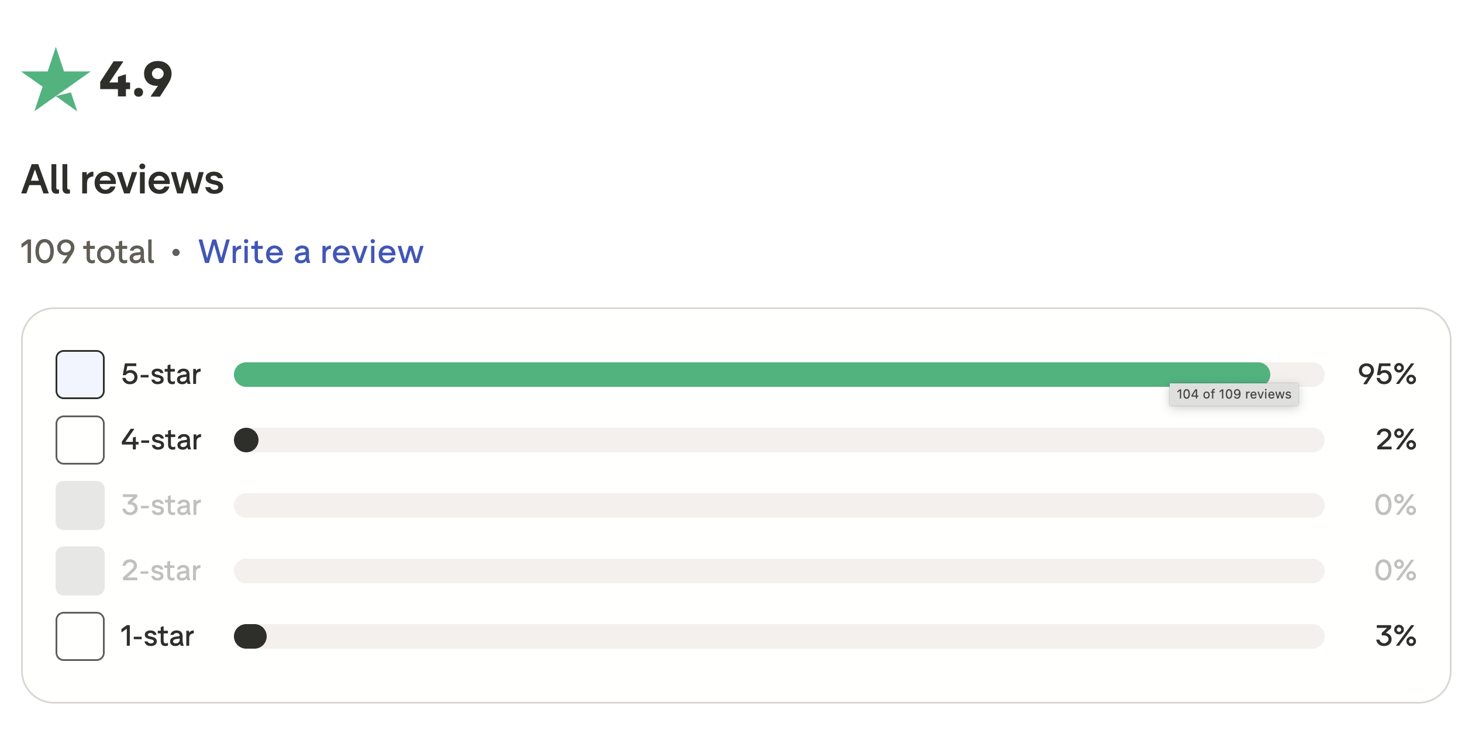The image size is (1475, 748).
Task: Enable the 4-star reviews filter
Action: pos(80,440)
